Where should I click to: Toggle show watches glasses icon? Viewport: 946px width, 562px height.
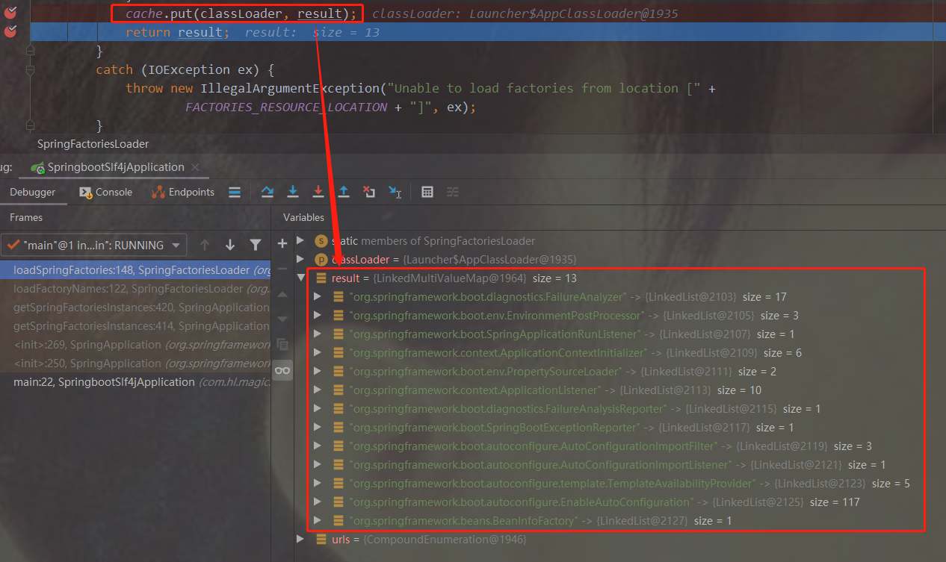[x=282, y=370]
